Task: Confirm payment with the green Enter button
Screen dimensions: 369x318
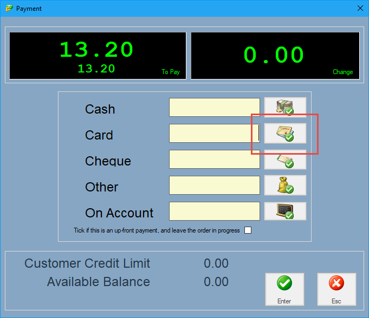Action: point(284,289)
